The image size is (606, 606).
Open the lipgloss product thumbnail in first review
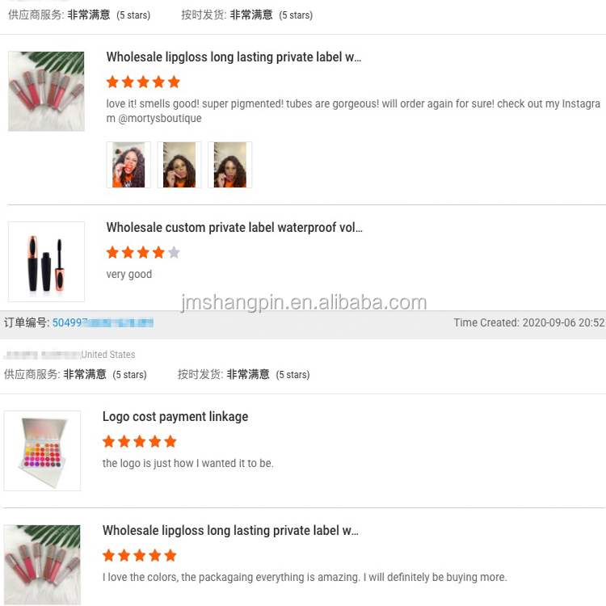click(x=46, y=91)
